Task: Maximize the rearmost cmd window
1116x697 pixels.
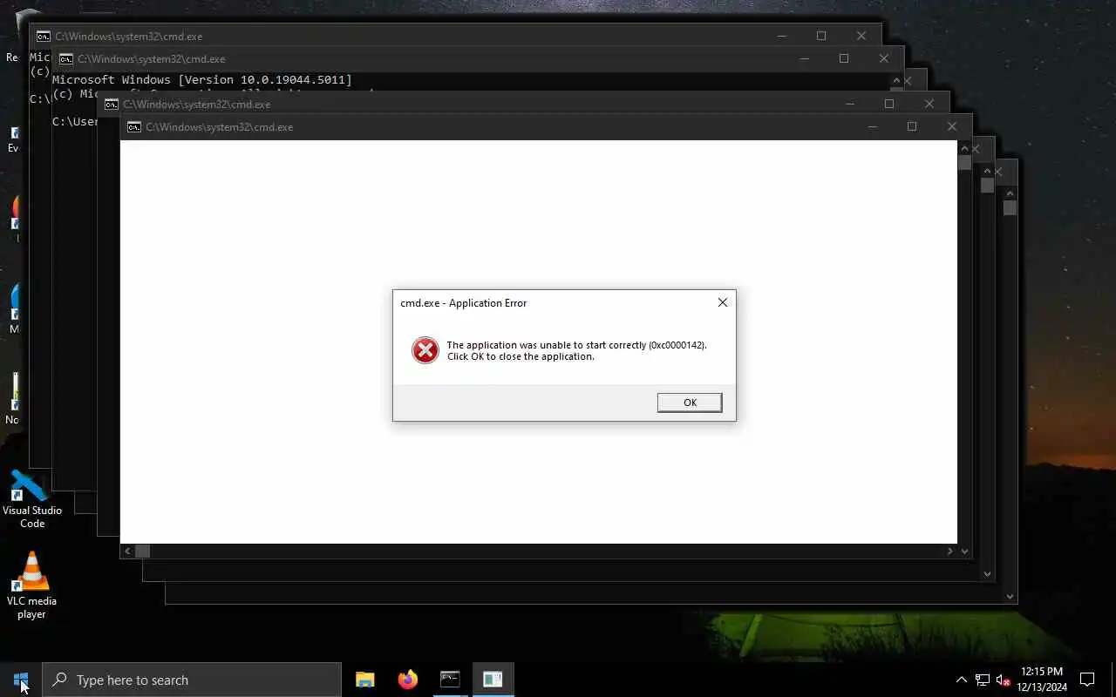Action: click(x=821, y=36)
